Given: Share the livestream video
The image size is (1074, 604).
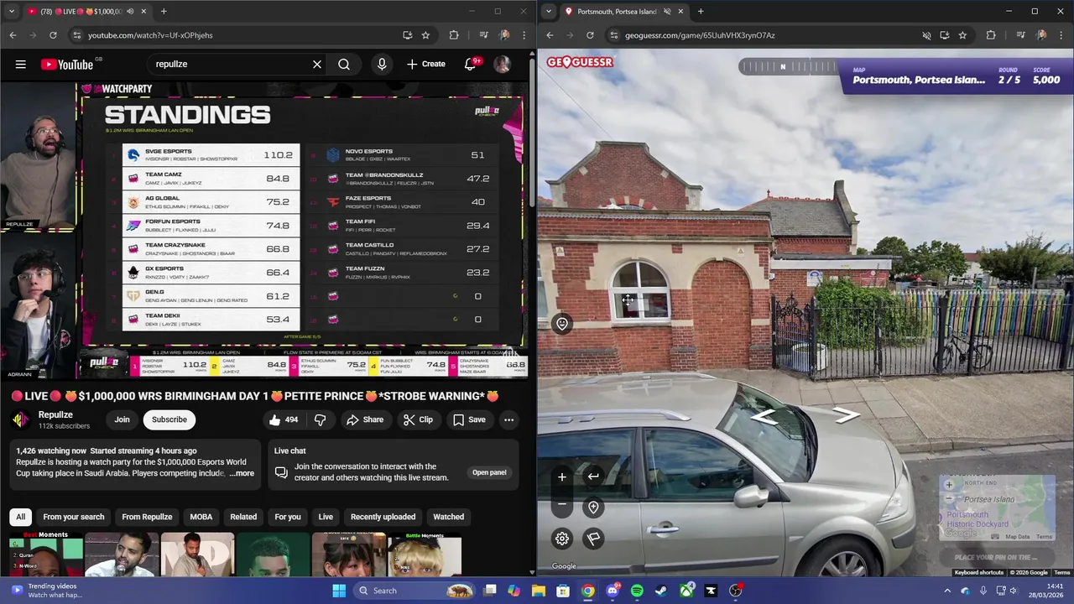Looking at the screenshot, I should 365,419.
